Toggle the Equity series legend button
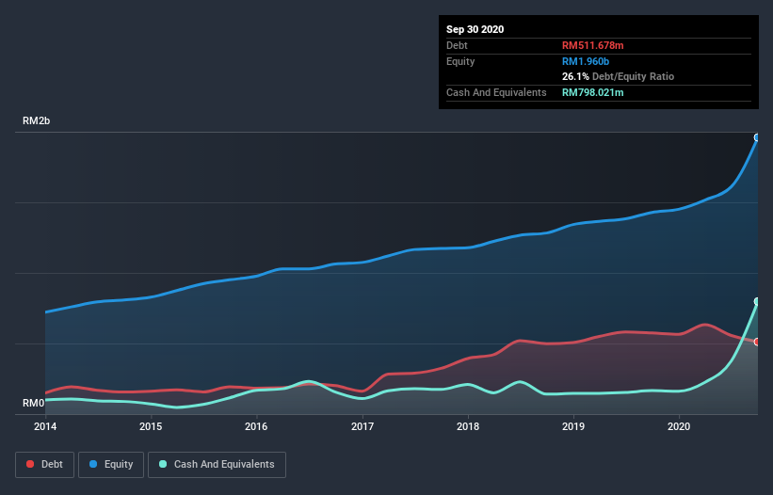Screen dimensions: 773x495 (x=111, y=465)
